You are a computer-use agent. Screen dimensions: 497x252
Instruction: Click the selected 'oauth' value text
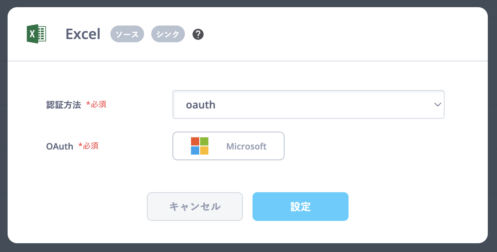click(200, 105)
